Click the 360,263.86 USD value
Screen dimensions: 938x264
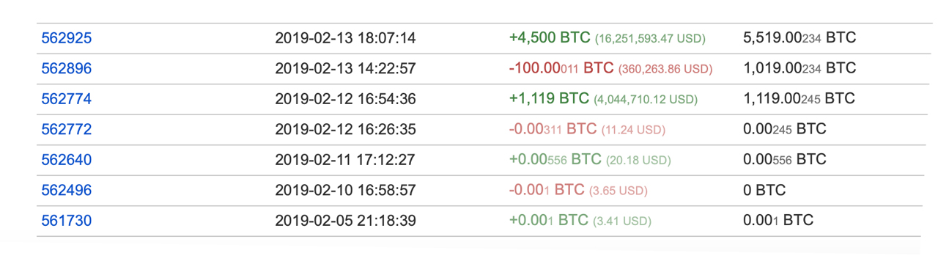point(665,69)
